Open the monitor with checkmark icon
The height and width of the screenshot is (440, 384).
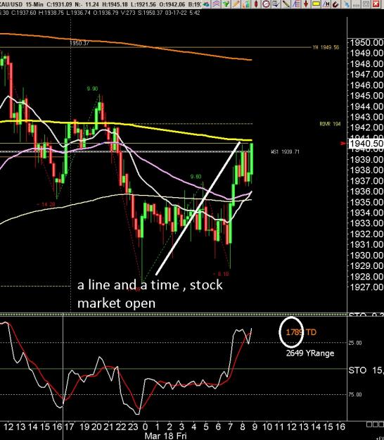(x=276, y=4)
